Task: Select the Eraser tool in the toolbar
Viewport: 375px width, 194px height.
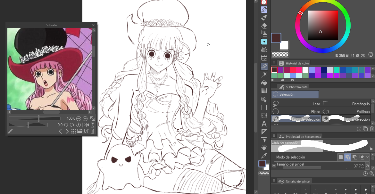Action: 264,26
